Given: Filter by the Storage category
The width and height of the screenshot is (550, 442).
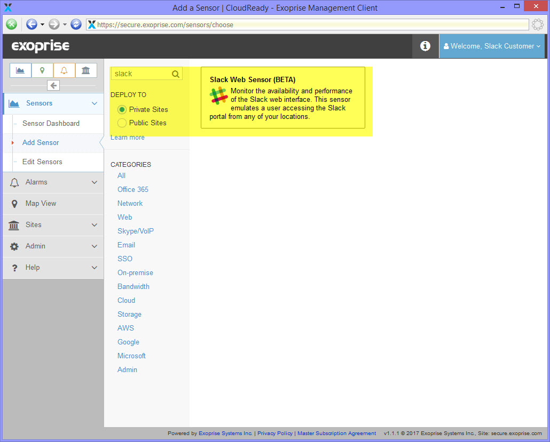Looking at the screenshot, I should pos(129,314).
